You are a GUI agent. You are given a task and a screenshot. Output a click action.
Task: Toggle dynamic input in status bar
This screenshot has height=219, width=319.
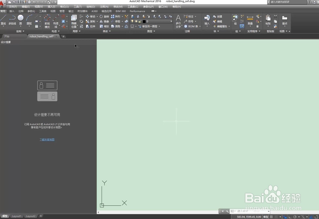tap(285, 217)
